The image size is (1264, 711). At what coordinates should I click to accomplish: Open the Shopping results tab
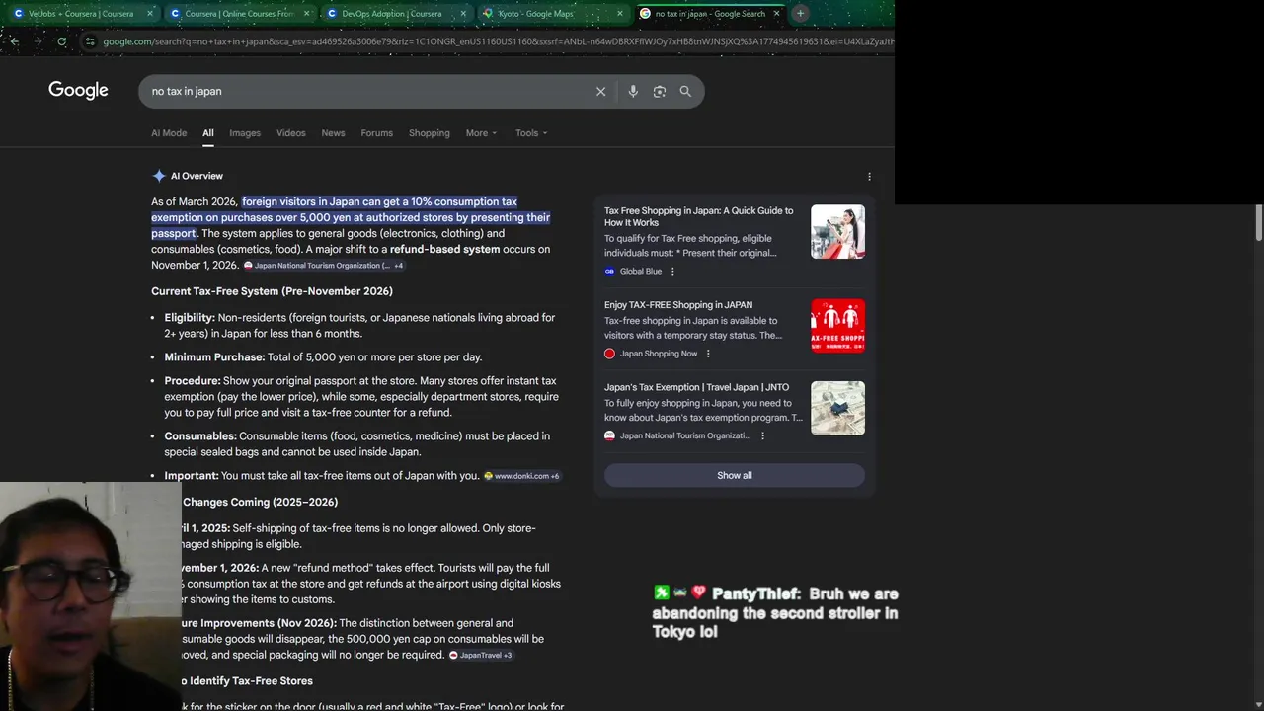click(x=430, y=133)
